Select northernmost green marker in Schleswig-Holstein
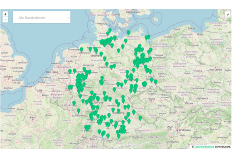The image size is (232, 158). 110,30
